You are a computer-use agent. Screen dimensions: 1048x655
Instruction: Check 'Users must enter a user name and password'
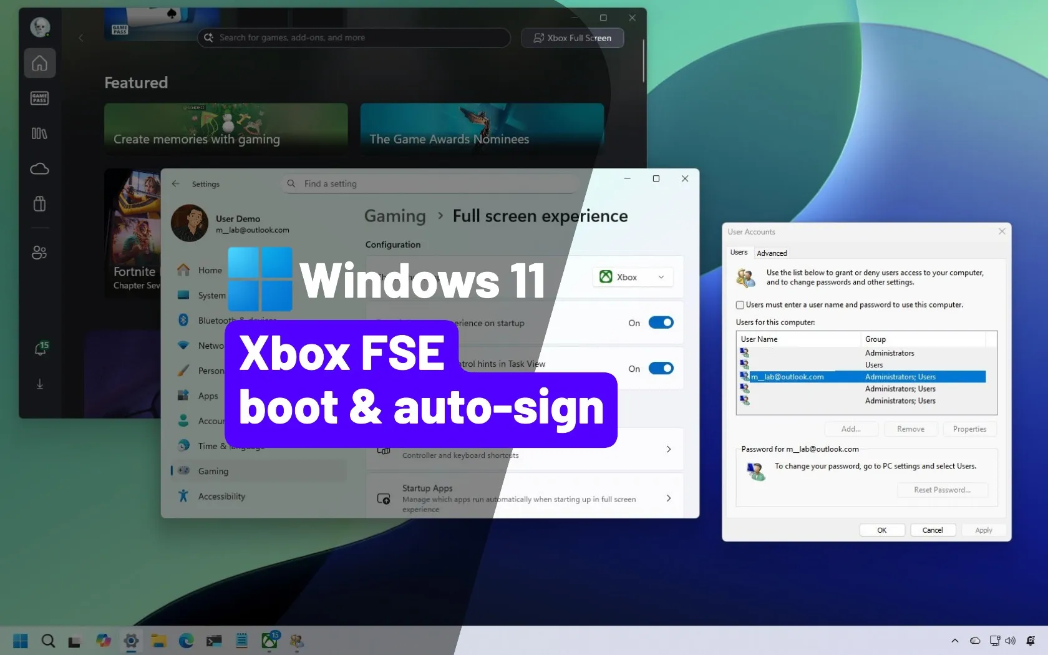(739, 305)
